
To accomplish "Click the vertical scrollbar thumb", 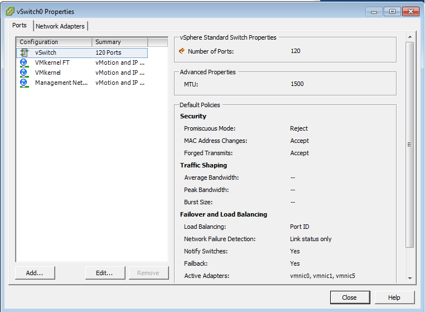I will [x=410, y=145].
